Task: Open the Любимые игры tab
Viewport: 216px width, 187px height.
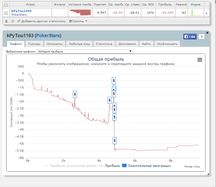Action: coord(79,44)
